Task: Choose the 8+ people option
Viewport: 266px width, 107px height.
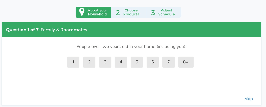Action: point(186,62)
